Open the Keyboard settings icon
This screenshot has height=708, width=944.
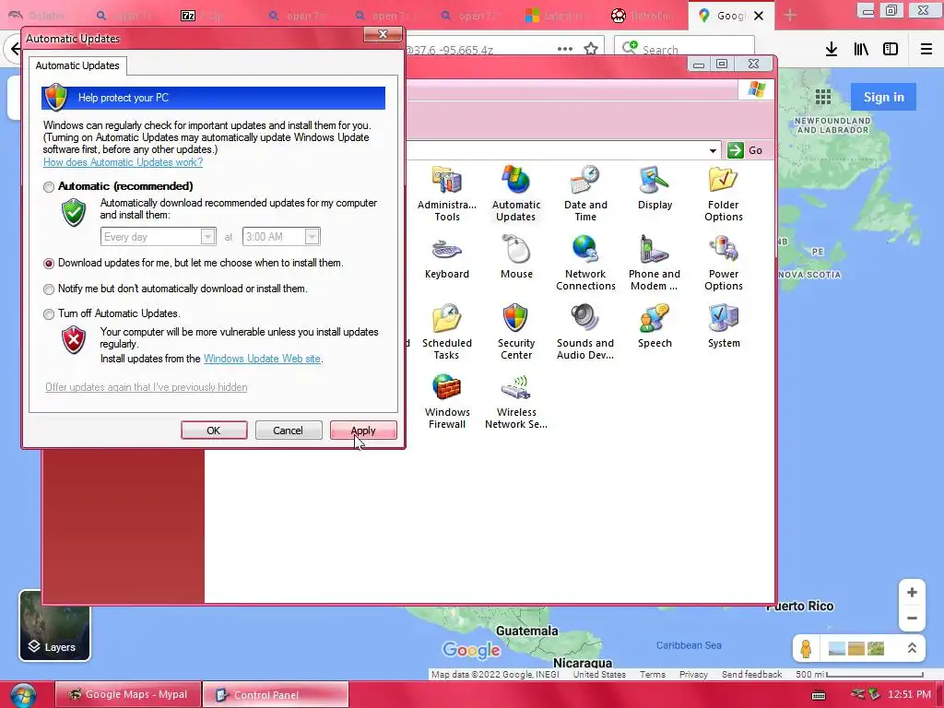click(447, 258)
